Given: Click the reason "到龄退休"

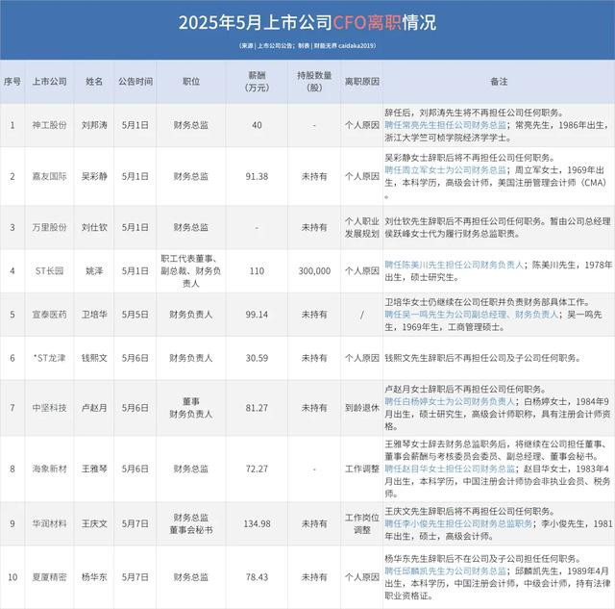Looking at the screenshot, I should [362, 408].
